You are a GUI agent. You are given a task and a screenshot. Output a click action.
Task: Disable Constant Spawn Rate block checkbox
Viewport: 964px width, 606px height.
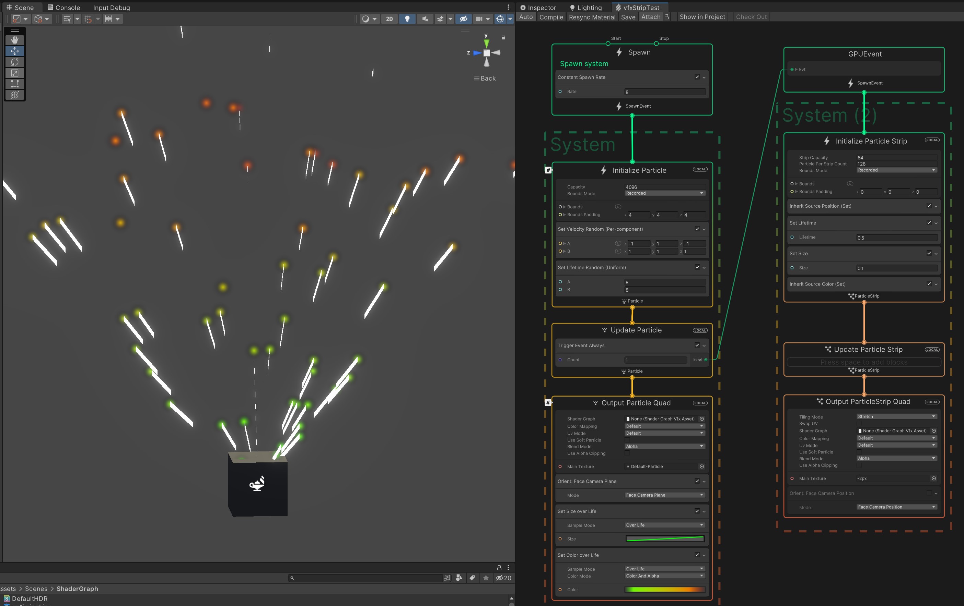coord(697,77)
